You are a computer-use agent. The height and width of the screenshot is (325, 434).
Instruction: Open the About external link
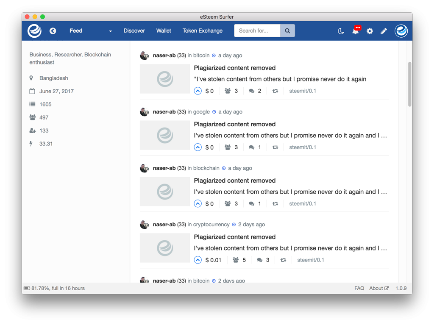tap(379, 288)
